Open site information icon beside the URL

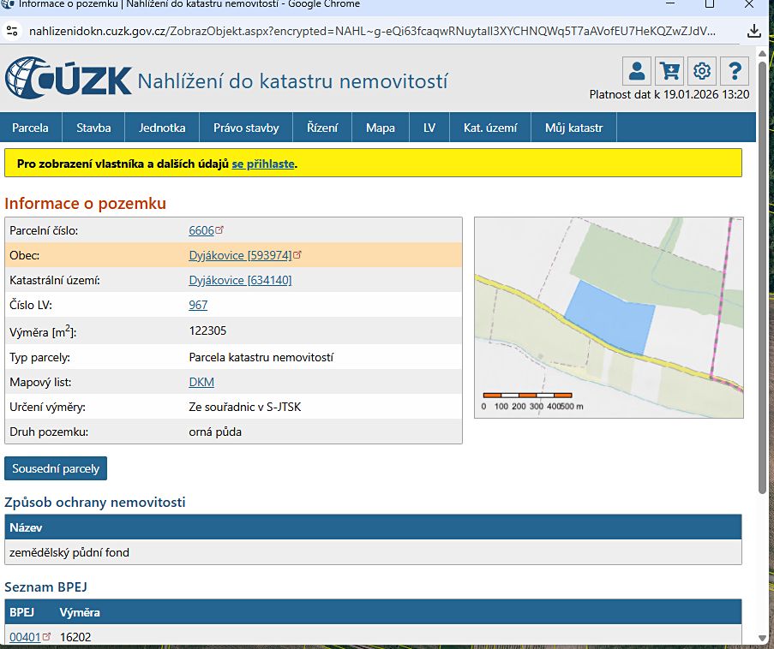pos(12,31)
